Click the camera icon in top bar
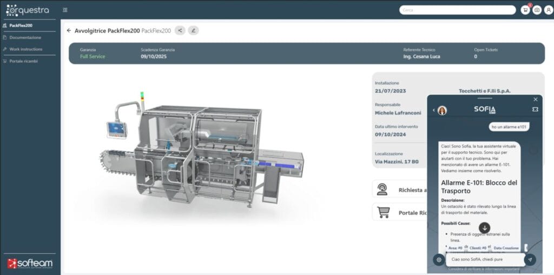Image resolution: width=554 pixels, height=275 pixels. click(537, 10)
